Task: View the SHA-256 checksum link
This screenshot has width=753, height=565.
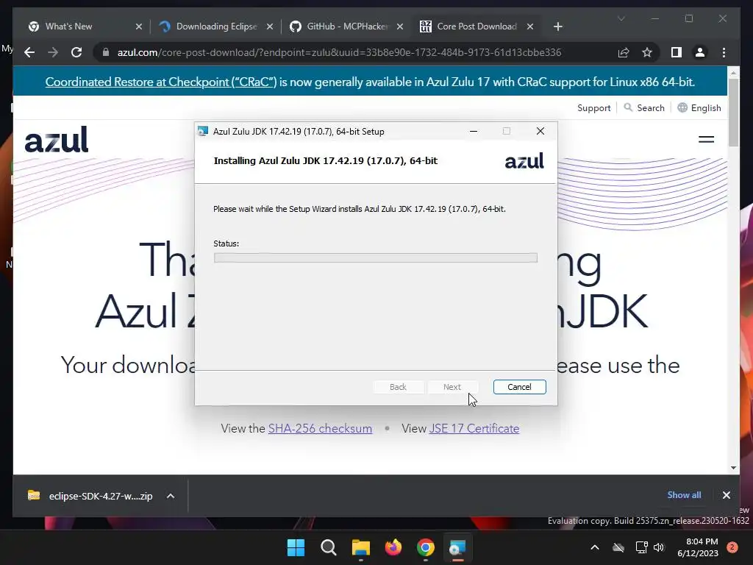Action: (x=320, y=428)
